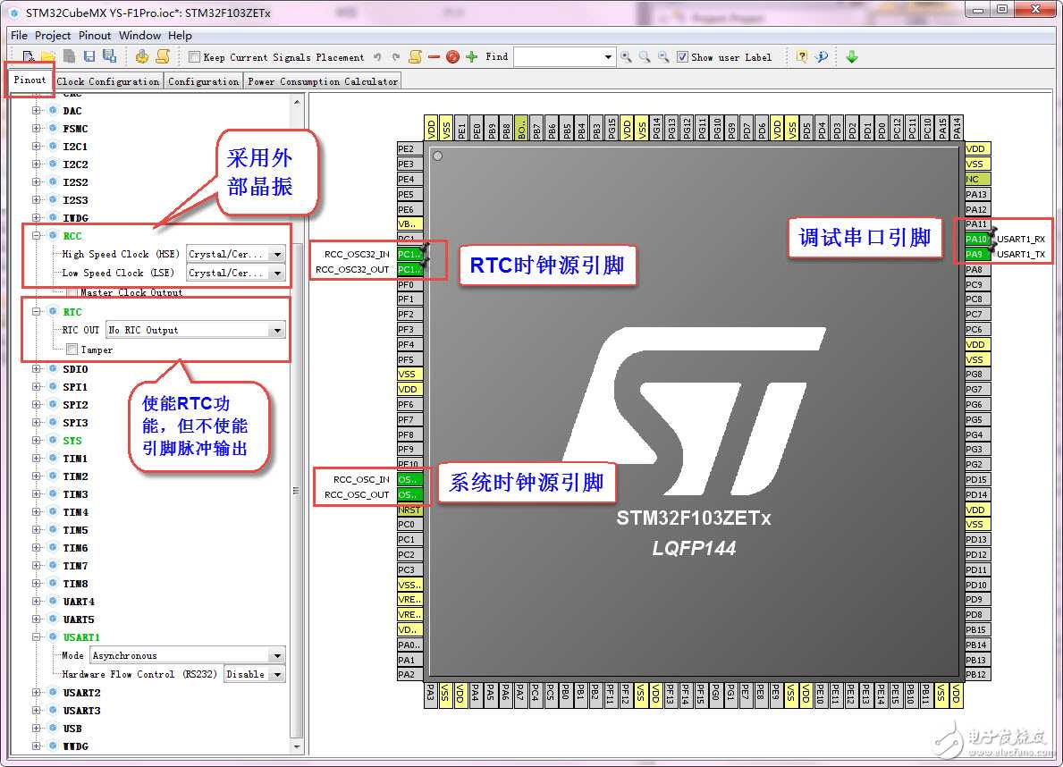
Task: Click the New Project toolbar icon
Action: [x=29, y=56]
